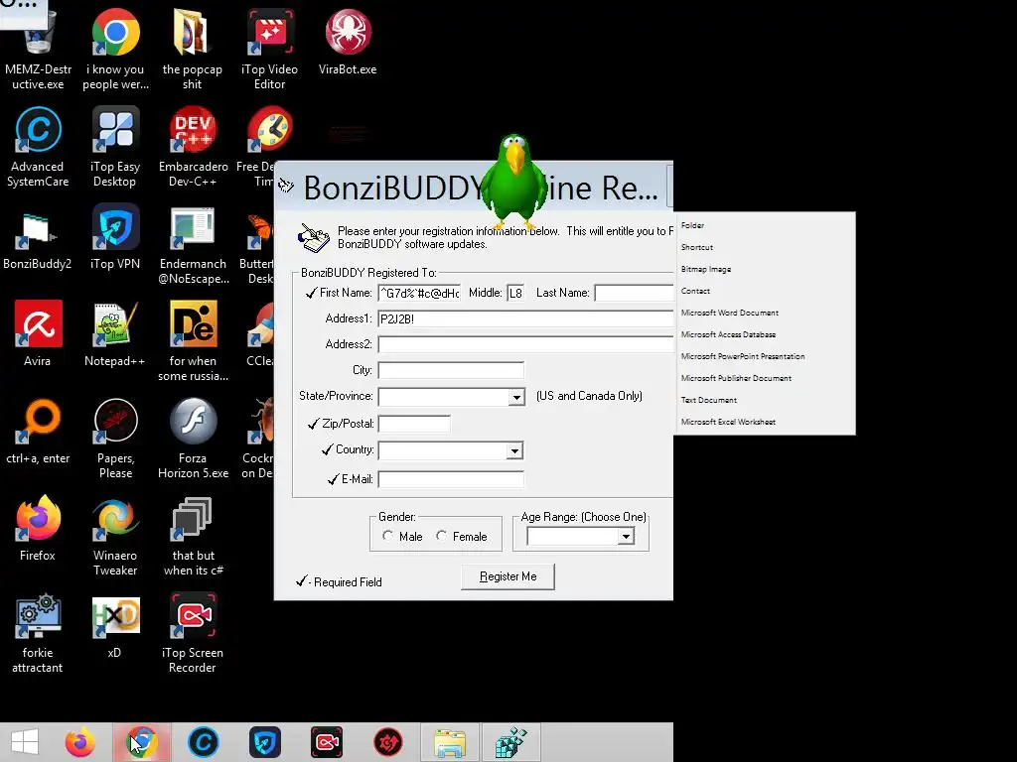Click the Register Me button

point(508,576)
